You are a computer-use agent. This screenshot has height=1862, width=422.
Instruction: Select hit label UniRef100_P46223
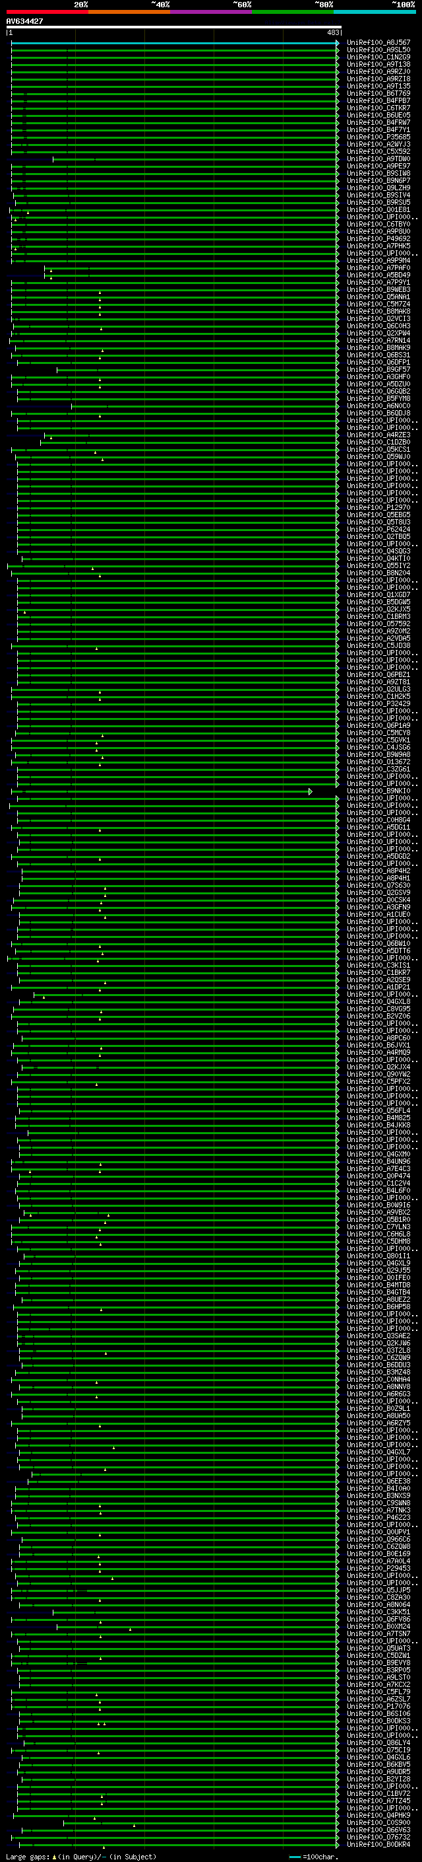tap(378, 1517)
